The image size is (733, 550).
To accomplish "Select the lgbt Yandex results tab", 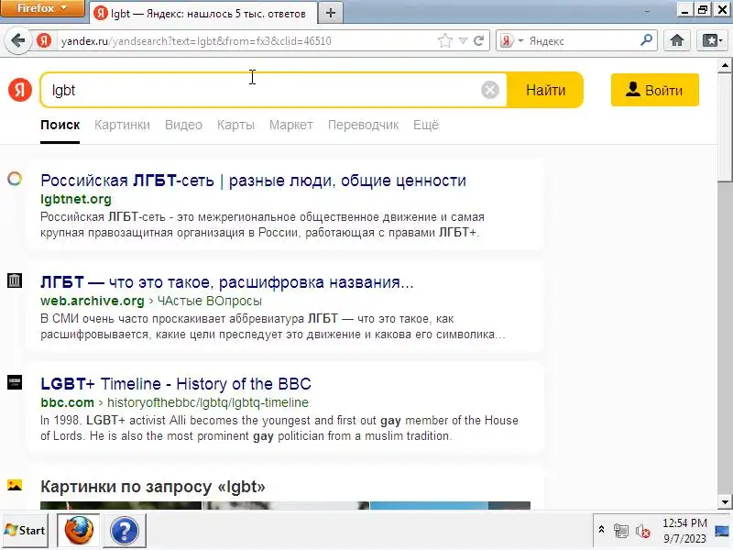I will (x=202, y=13).
